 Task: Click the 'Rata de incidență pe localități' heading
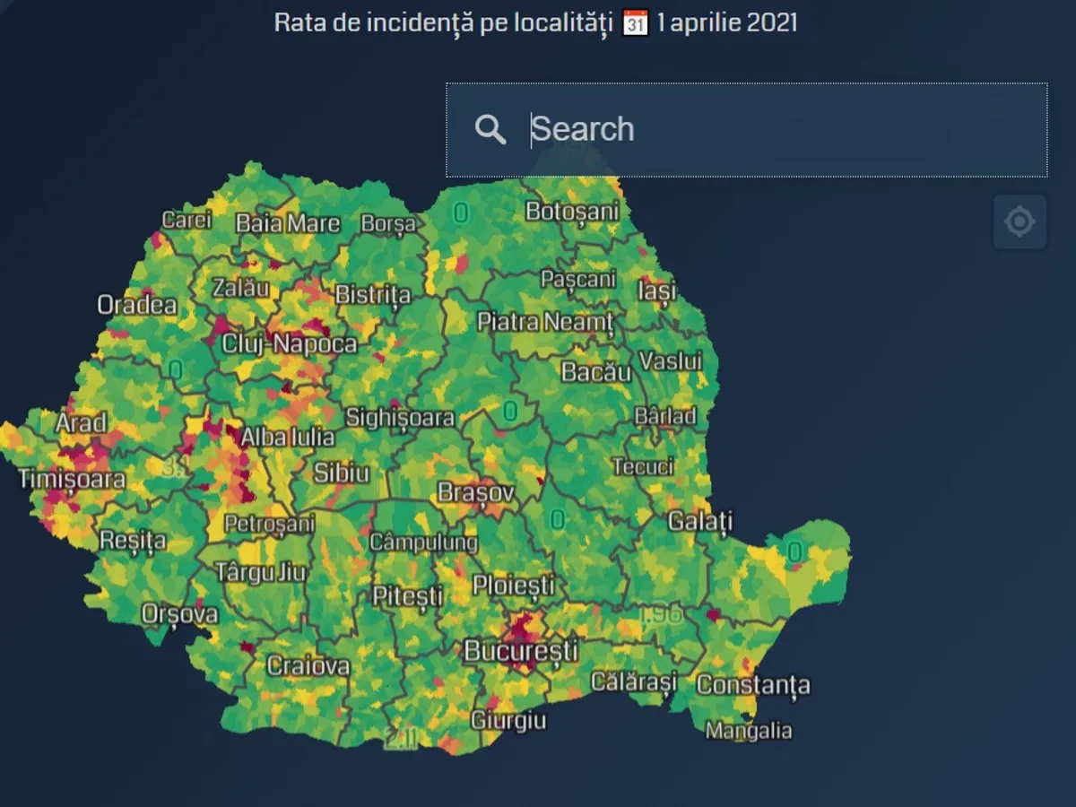click(443, 22)
